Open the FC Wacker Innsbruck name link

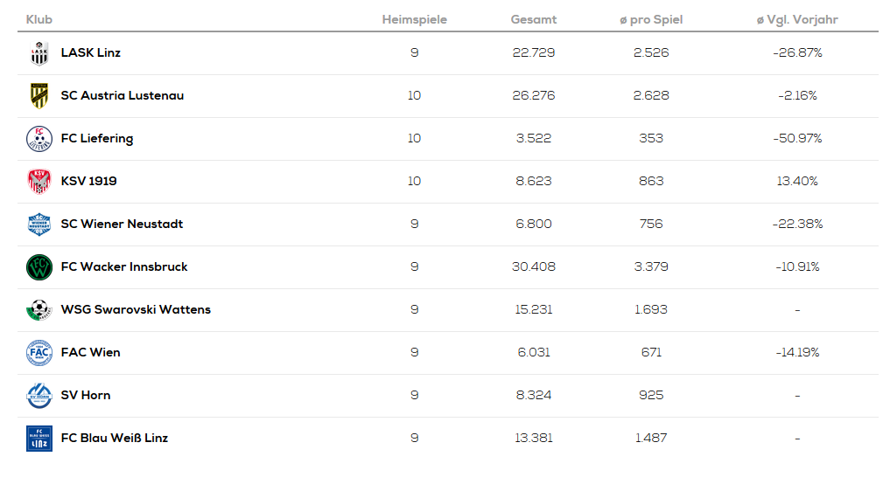[124, 267]
